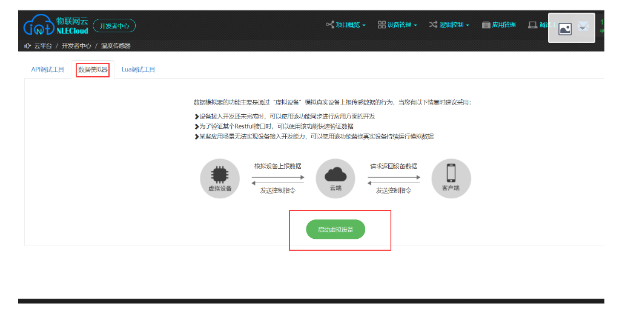Image resolution: width=628 pixels, height=315 pixels.
Task: Go to 开发者中心 in the breadcrumb
Action: [76, 46]
